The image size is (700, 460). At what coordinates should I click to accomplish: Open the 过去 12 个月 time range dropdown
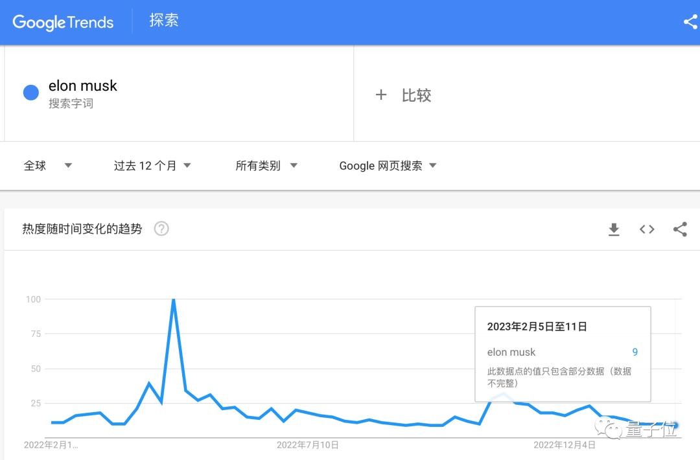152,165
